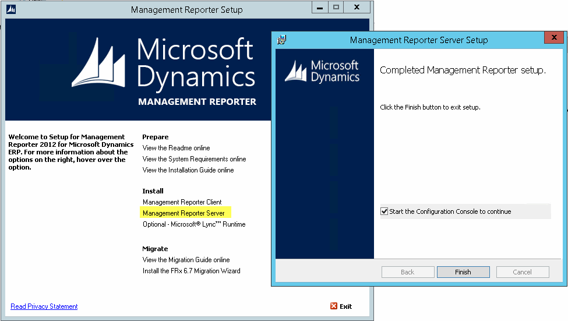Click the Migrate section heading
This screenshot has height=321, width=568.
point(155,249)
